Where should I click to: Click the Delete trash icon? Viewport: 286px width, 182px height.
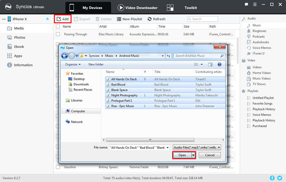[x=98, y=19]
